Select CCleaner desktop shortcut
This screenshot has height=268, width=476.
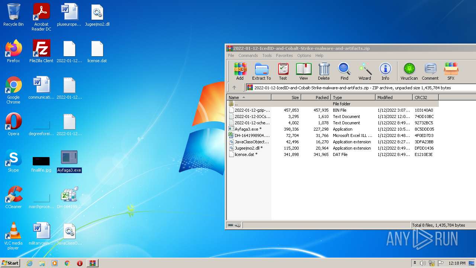(x=13, y=197)
